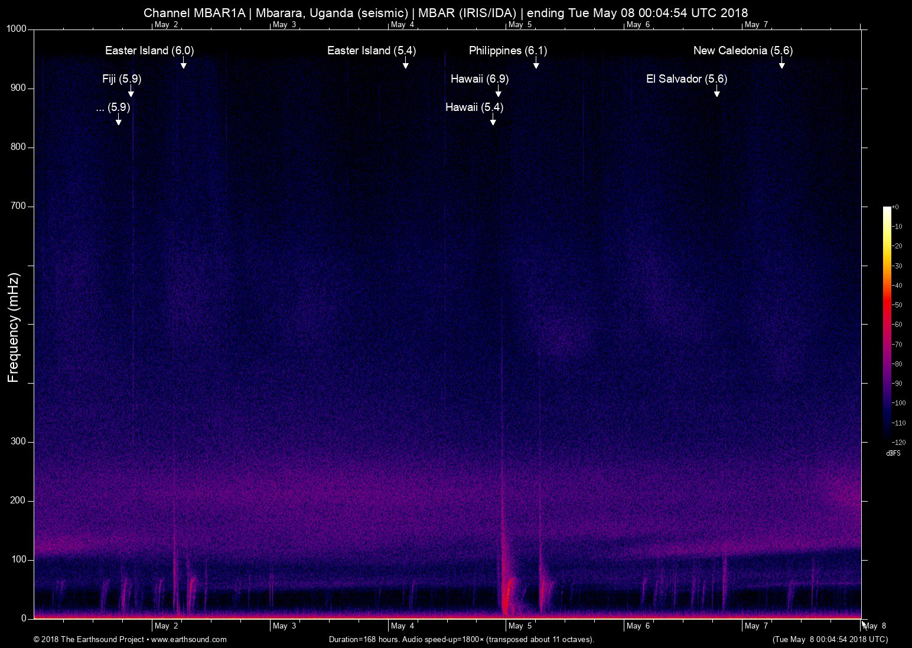Click the arrow marker under Fiji (5.9)
Image resolution: width=912 pixels, height=648 pixels.
(131, 91)
